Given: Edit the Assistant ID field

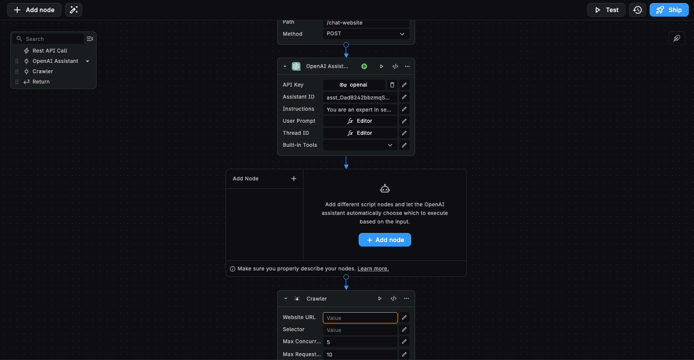Looking at the screenshot, I should point(404,97).
